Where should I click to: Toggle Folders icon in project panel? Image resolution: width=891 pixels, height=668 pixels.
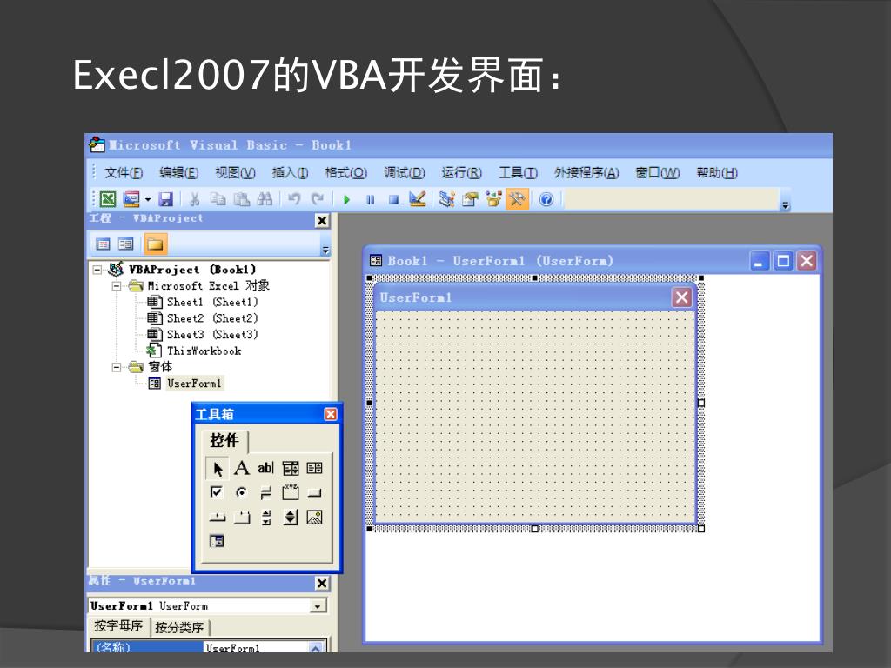pos(155,244)
